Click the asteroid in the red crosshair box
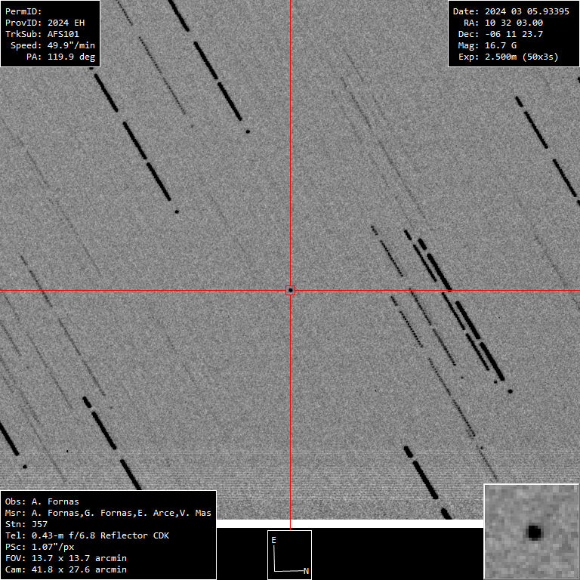This screenshot has width=580, height=580. tap(290, 290)
